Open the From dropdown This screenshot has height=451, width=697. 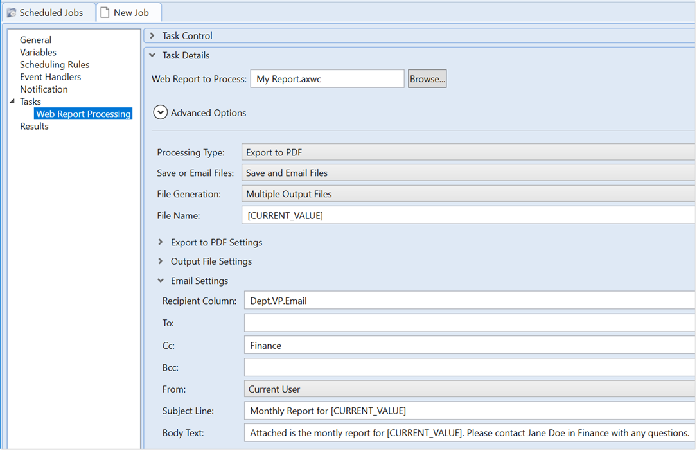469,389
